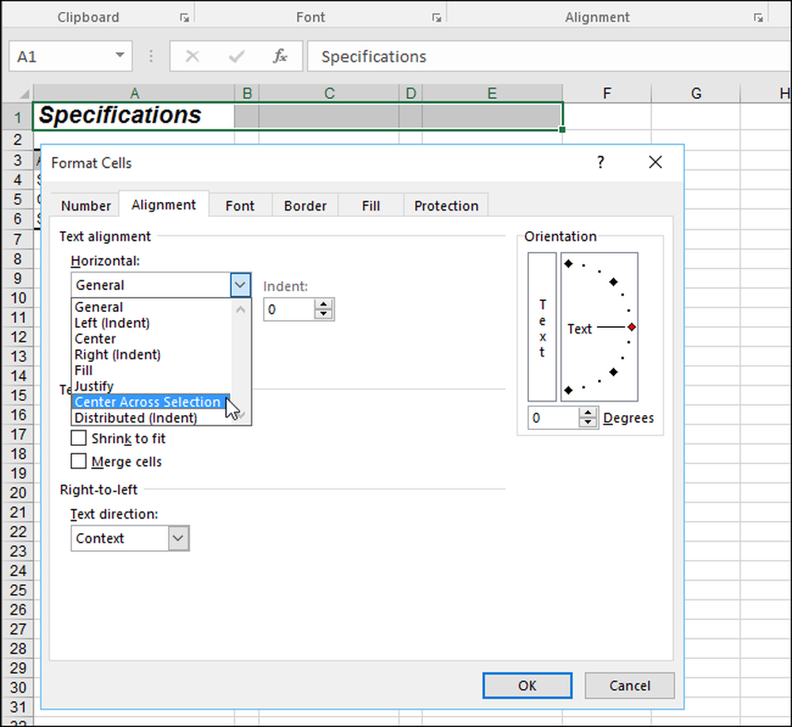The image size is (792, 727).
Task: Click the Degrees value field
Action: click(x=553, y=418)
